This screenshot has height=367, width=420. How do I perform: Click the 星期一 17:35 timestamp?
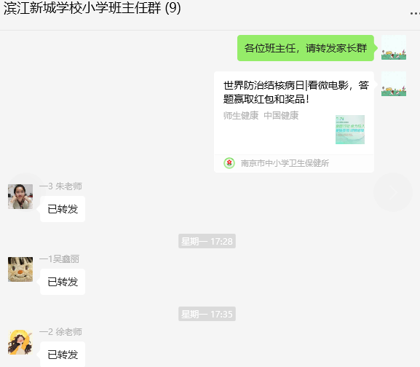pyautogui.click(x=207, y=314)
